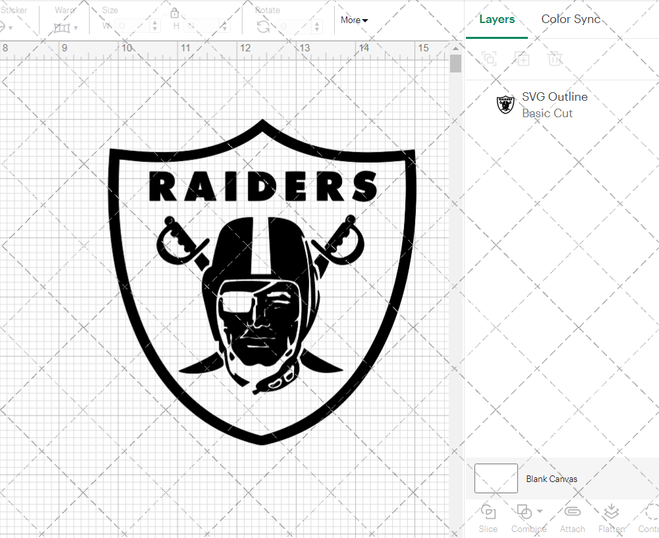Click the rotate stepper arrows
659x538 pixels.
tap(317, 27)
